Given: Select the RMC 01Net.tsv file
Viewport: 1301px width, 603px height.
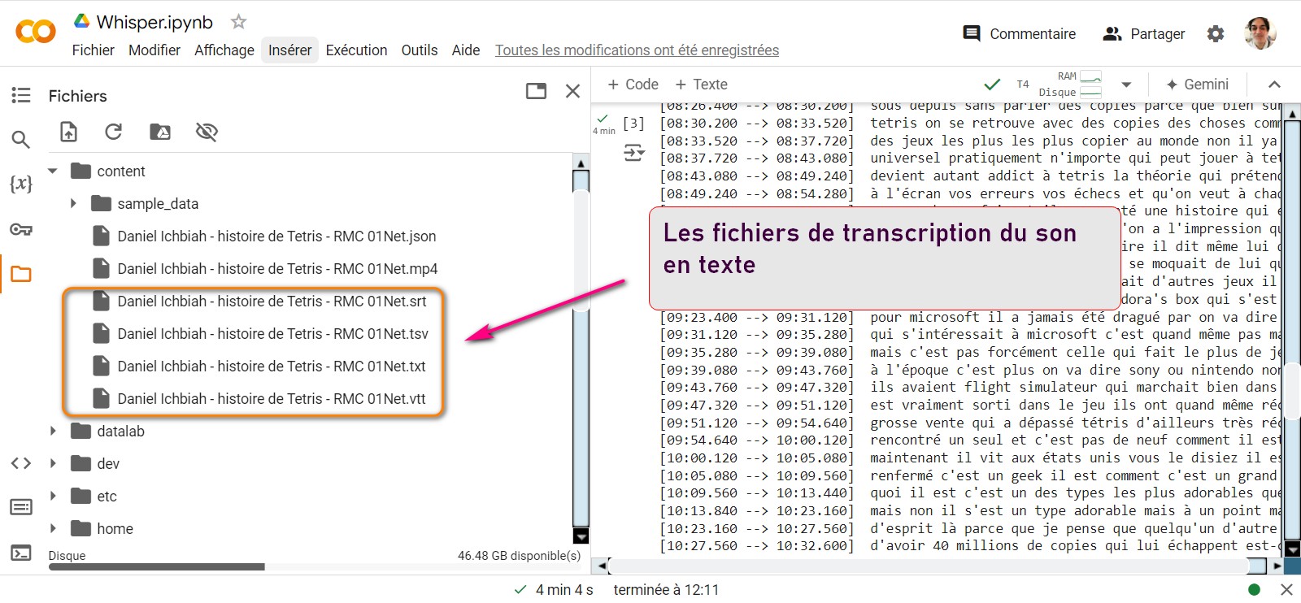Looking at the screenshot, I should pyautogui.click(x=272, y=334).
